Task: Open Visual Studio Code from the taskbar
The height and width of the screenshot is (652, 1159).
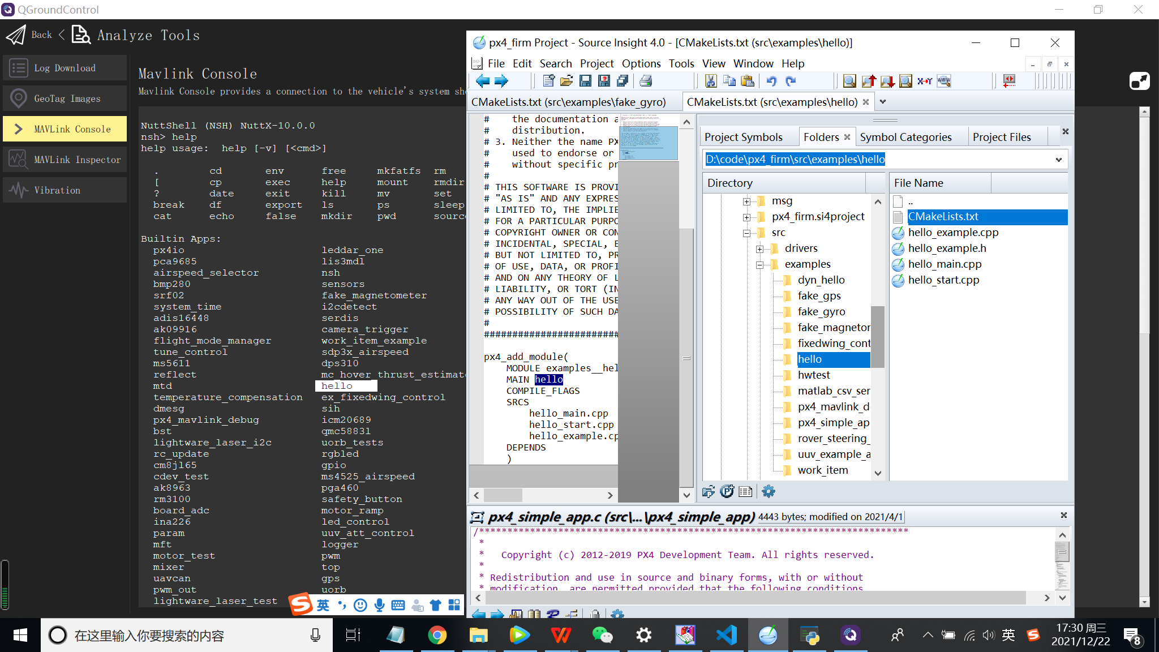Action: [727, 635]
